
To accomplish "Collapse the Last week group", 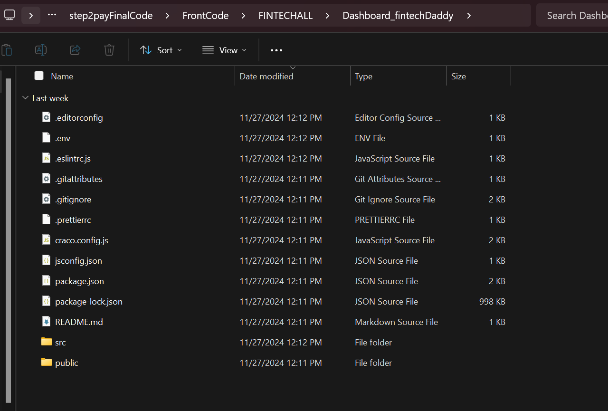I will pos(25,98).
